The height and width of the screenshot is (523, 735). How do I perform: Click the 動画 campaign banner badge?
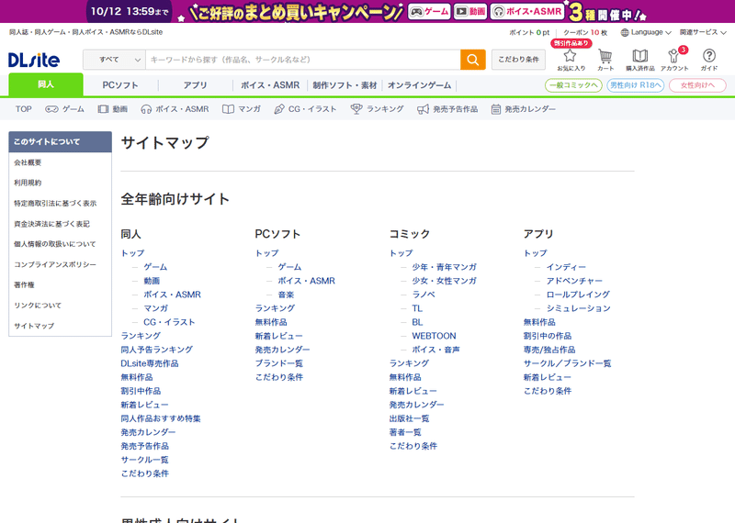click(x=470, y=11)
